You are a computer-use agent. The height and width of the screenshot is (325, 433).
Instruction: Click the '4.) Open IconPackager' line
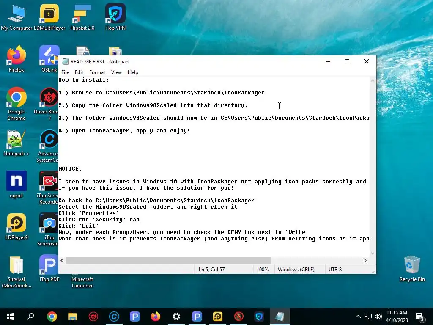pyautogui.click(x=124, y=131)
